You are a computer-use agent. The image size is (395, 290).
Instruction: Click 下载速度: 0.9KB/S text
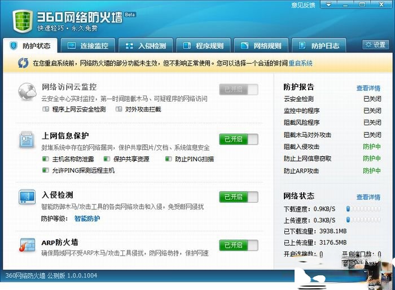click(310, 209)
